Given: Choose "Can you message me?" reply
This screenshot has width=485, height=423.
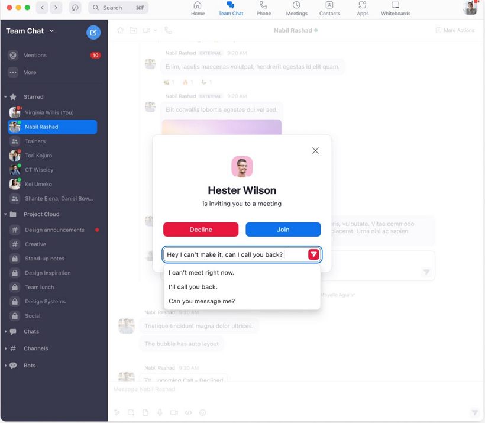Looking at the screenshot, I should tap(242, 301).
